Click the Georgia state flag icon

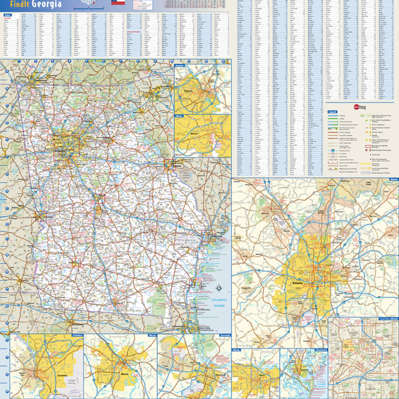119,3
